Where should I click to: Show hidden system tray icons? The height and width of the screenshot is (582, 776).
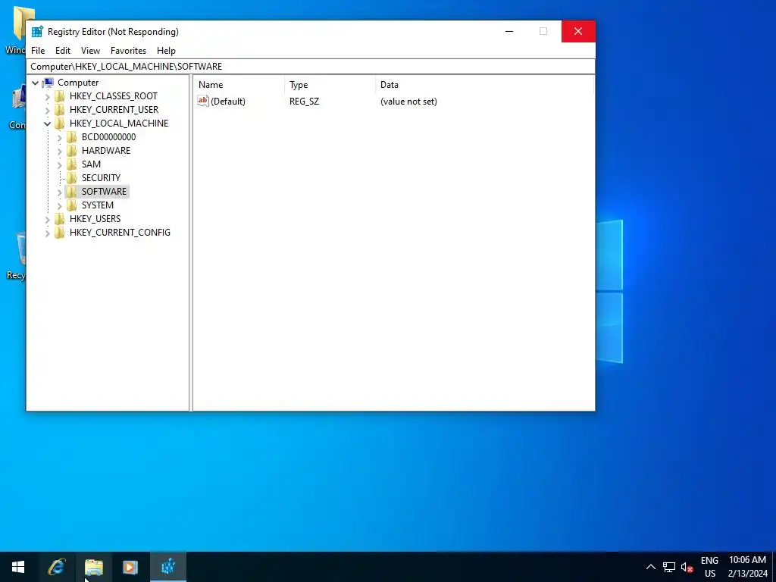pos(651,567)
